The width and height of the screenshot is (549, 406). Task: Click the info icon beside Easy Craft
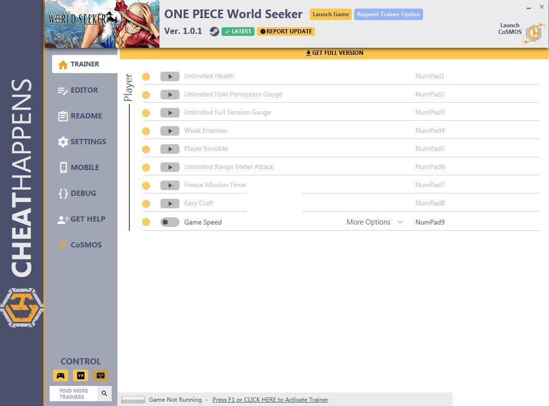click(x=146, y=204)
